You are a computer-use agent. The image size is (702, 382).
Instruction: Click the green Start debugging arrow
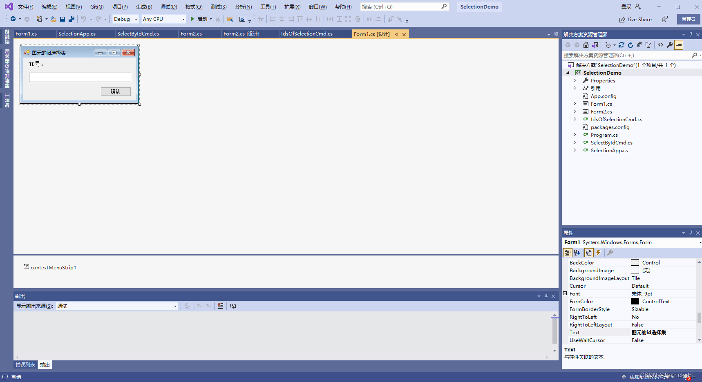tap(192, 19)
